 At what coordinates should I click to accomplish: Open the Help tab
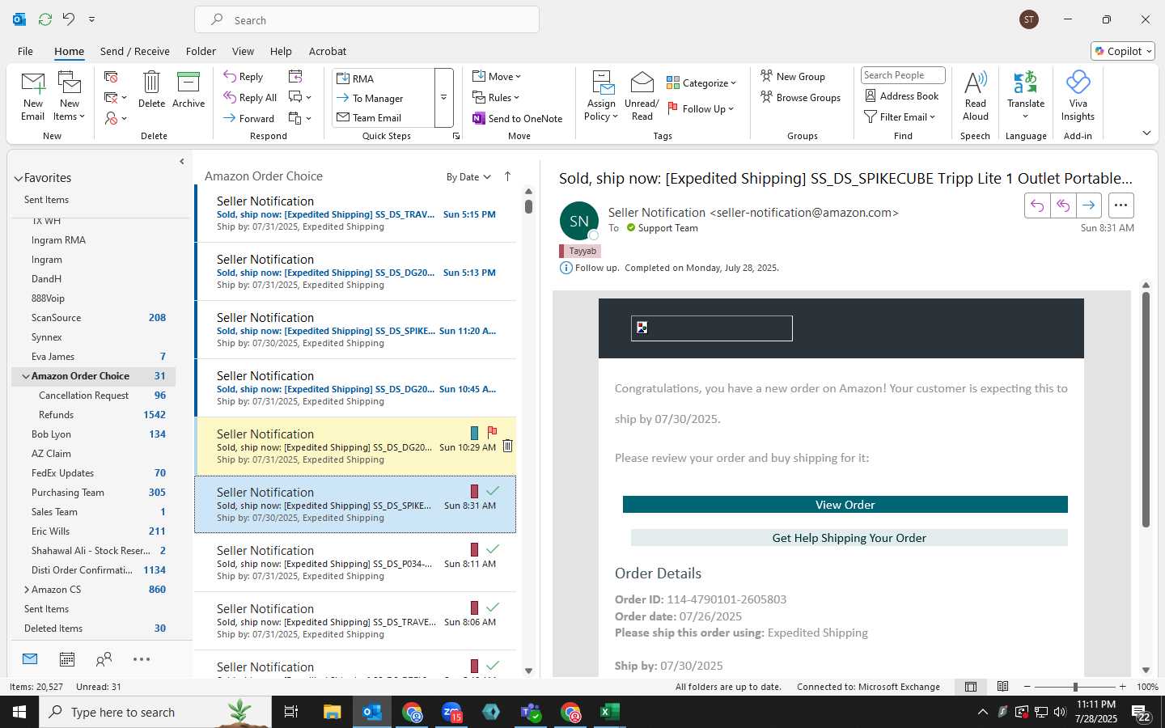click(281, 51)
